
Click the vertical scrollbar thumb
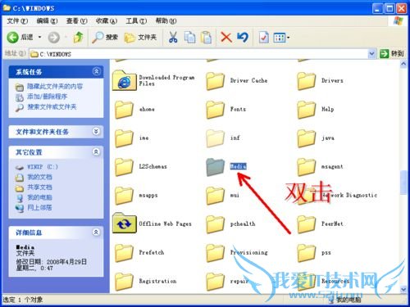pos(403,183)
